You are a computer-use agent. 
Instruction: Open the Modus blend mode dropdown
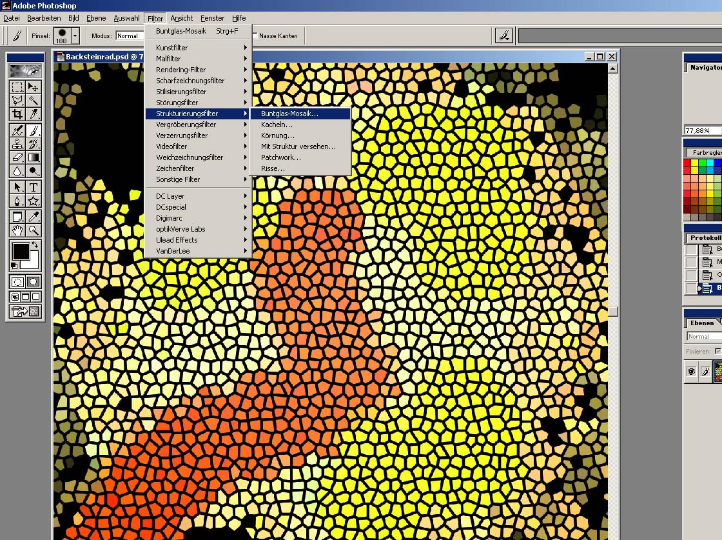click(x=129, y=36)
